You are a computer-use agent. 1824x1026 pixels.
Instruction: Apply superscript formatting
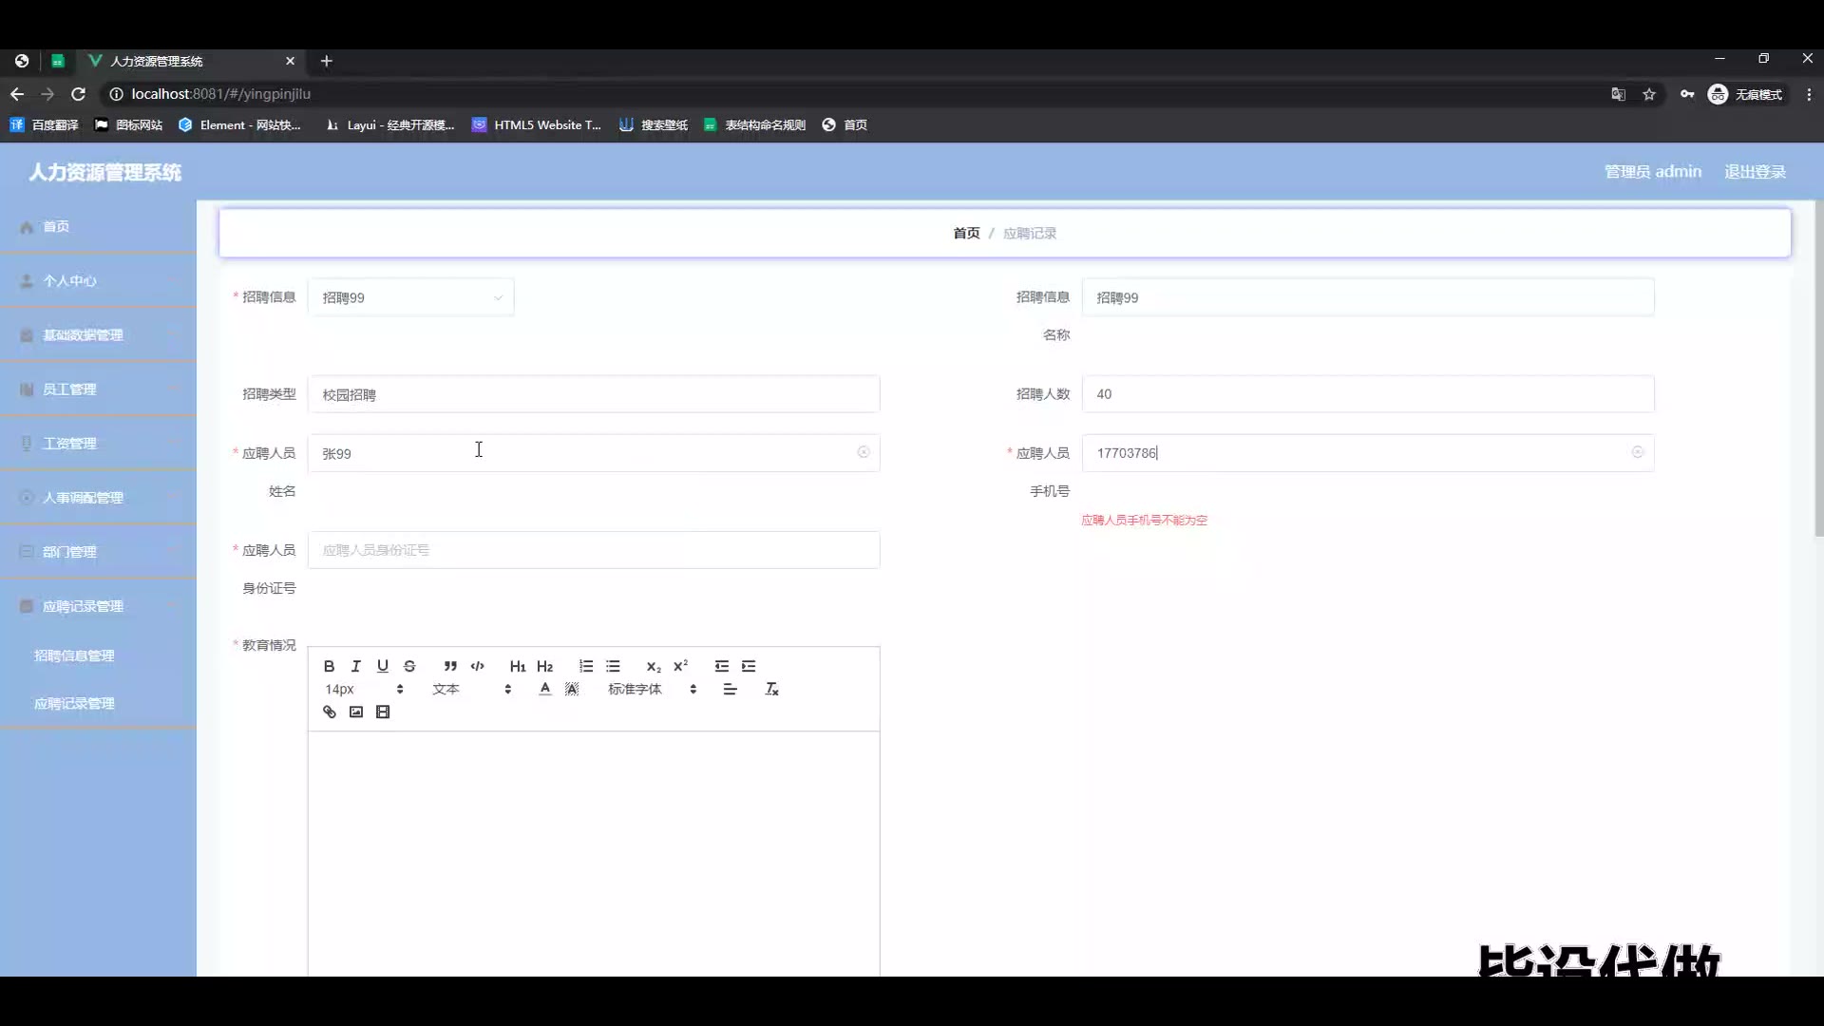tap(680, 666)
